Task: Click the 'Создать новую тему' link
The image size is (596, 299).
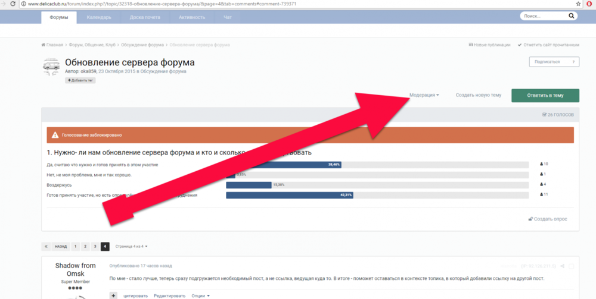Action: pyautogui.click(x=478, y=95)
